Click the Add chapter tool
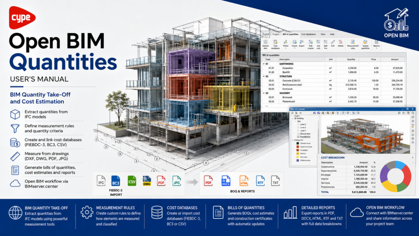The height and width of the screenshot is (236, 419). coord(311,44)
